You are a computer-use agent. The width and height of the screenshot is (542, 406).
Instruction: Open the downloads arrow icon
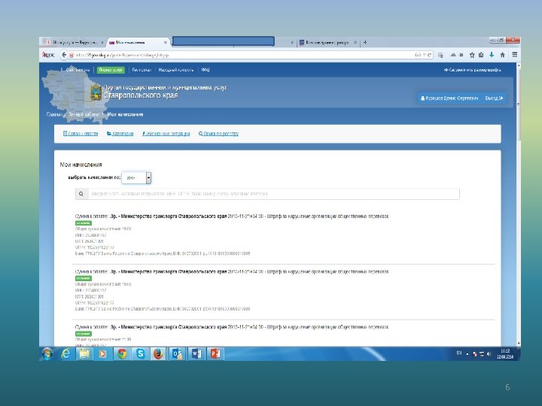[492, 55]
